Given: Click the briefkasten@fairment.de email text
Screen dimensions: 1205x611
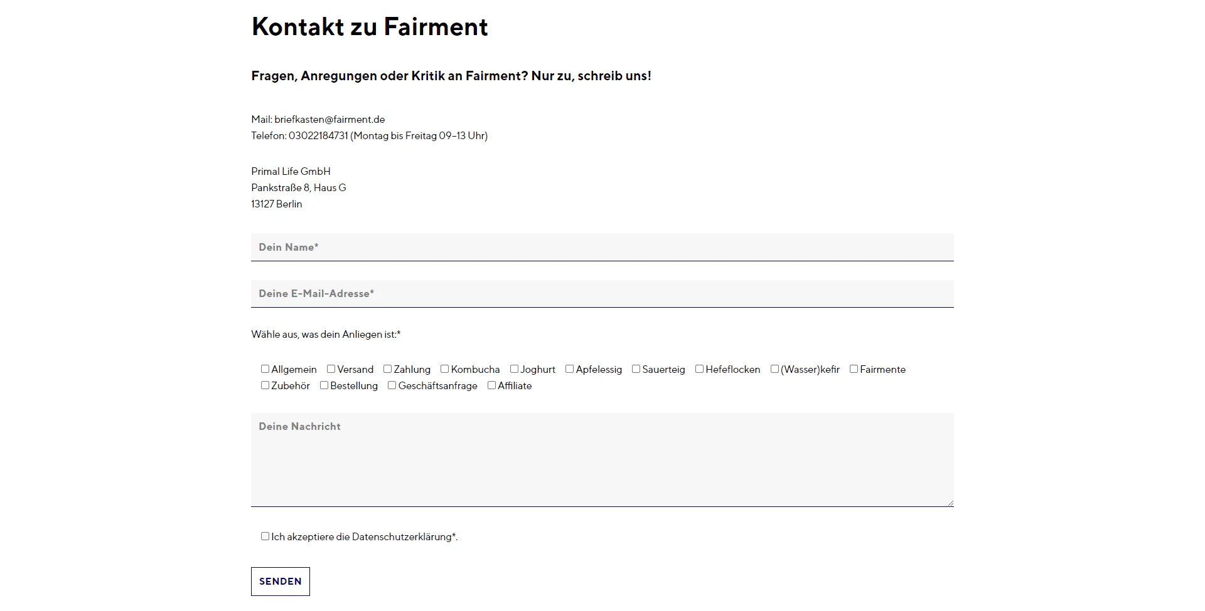Looking at the screenshot, I should click(329, 120).
